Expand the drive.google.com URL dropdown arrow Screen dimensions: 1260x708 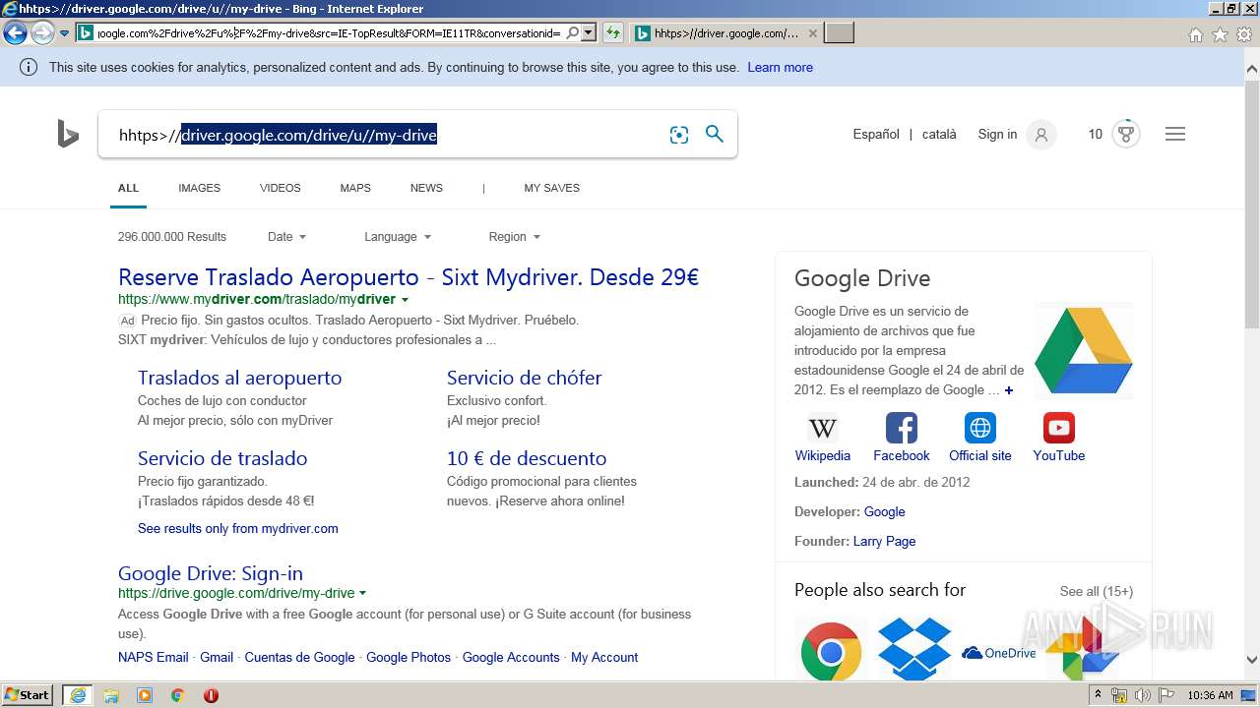tap(362, 594)
